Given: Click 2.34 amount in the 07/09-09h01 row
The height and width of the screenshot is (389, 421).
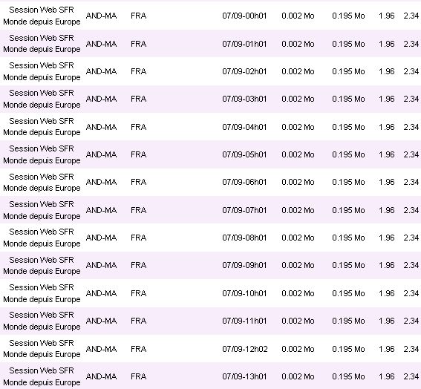Looking at the screenshot, I should click(411, 265).
